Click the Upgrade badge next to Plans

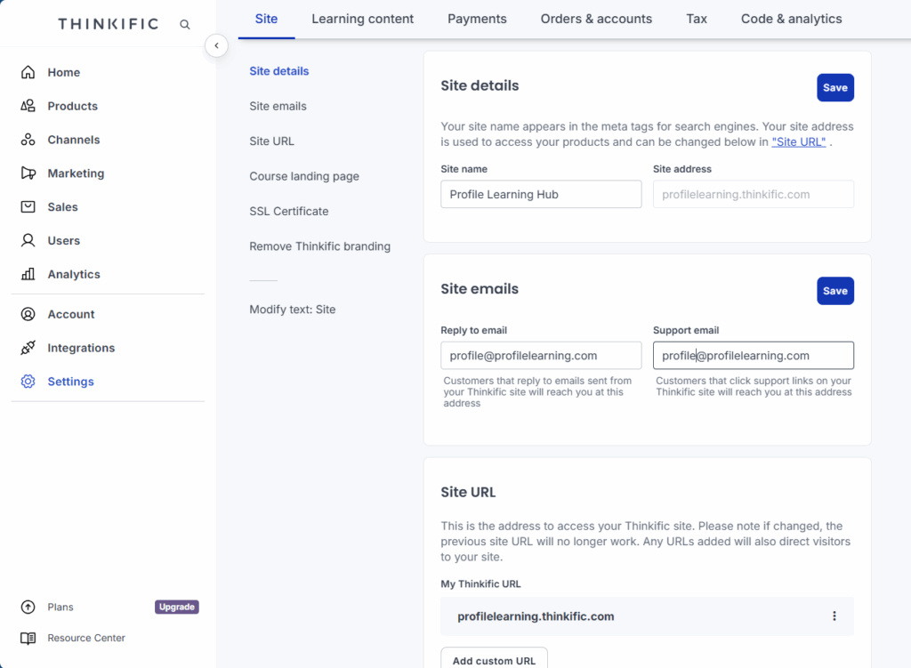coord(176,608)
